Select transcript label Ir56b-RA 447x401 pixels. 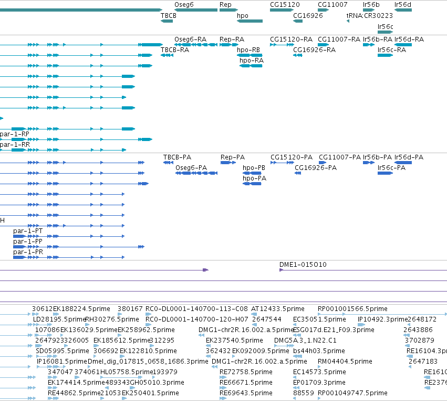378,39
